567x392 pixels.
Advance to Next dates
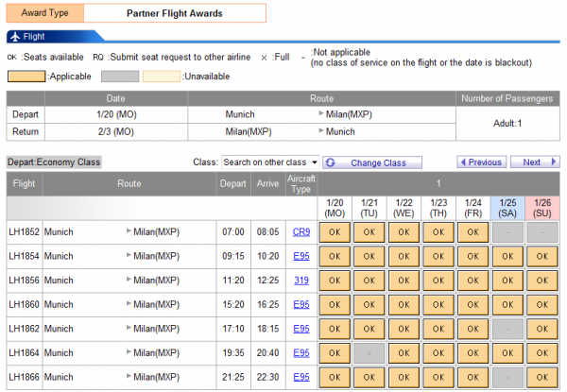(536, 162)
